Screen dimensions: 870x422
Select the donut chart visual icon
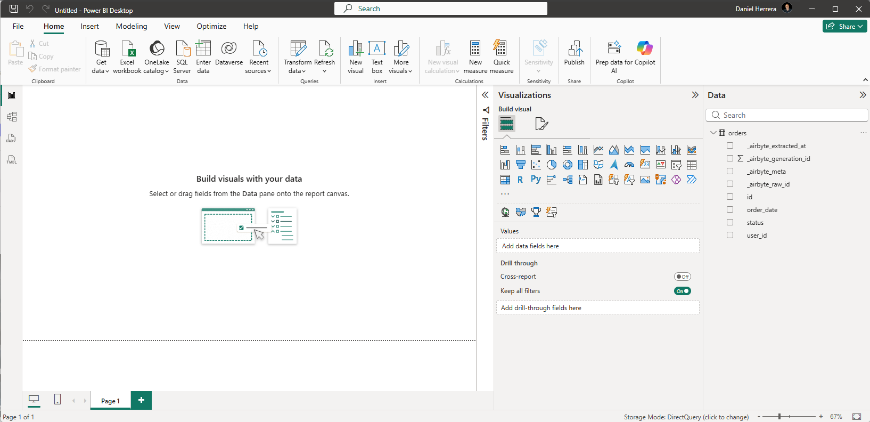(x=568, y=165)
